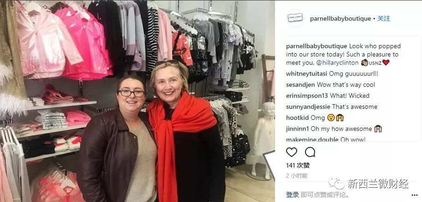422x202 pixels.
Task: Click the 登录 login link
Action: [x=292, y=195]
